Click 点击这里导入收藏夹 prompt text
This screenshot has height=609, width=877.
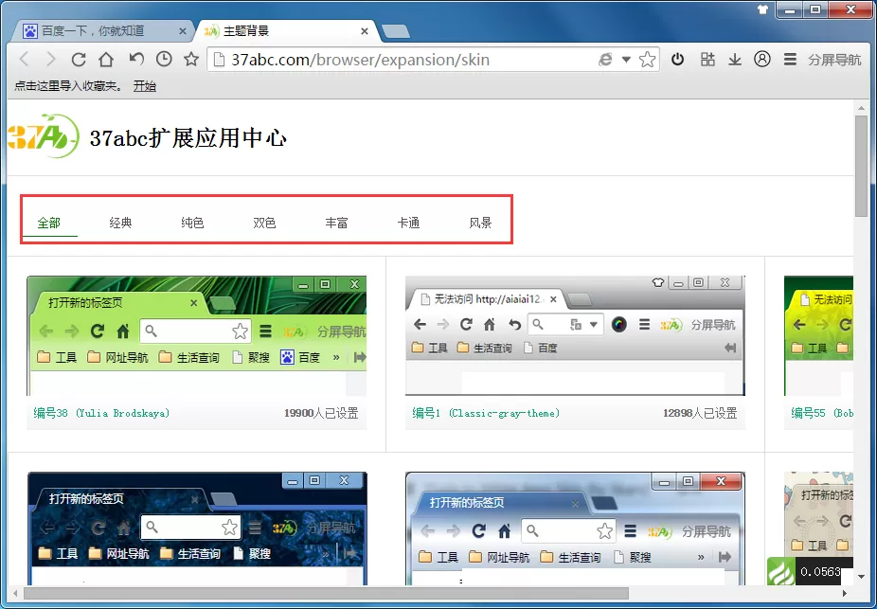click(x=68, y=86)
